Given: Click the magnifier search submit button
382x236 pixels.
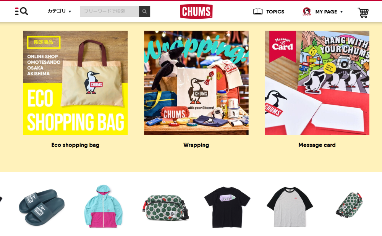Looking at the screenshot, I should [x=144, y=11].
